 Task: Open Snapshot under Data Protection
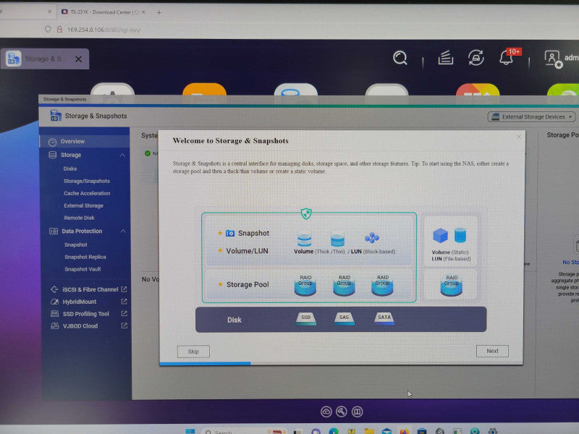(x=76, y=244)
